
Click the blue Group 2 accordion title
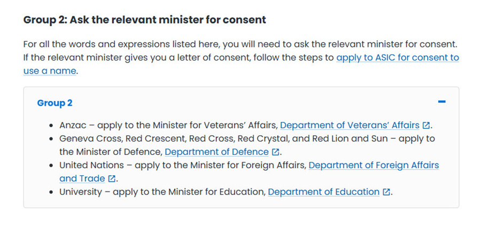(x=55, y=103)
